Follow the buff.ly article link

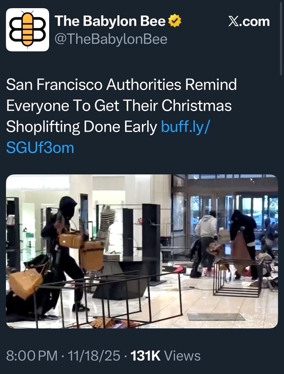pyautogui.click(x=185, y=126)
